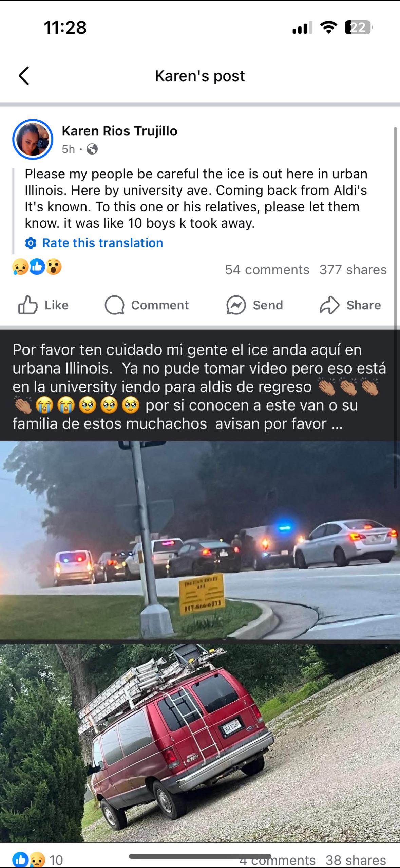Open the police cars photo

coord(200,540)
